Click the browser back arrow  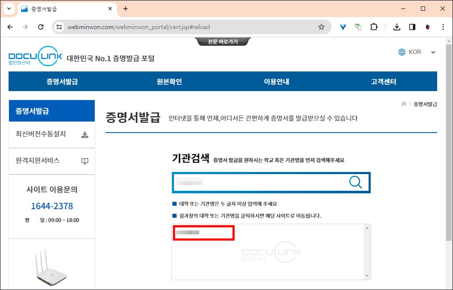click(10, 27)
